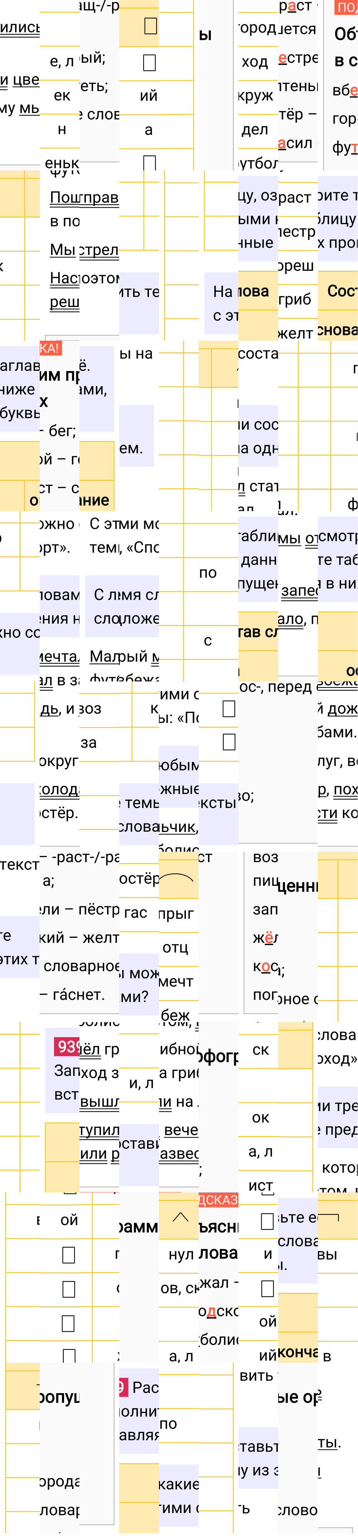Click the underlined word 'мечта'
This screenshot has width=358, height=1536.
pos(59,657)
